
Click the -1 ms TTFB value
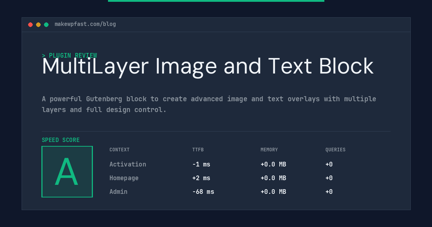pos(201,164)
